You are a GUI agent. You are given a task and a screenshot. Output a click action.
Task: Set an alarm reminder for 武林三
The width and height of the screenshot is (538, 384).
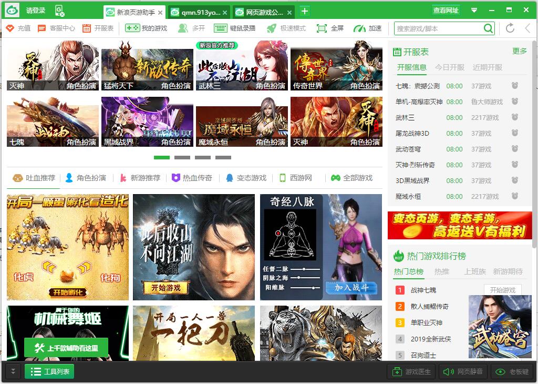pos(514,118)
